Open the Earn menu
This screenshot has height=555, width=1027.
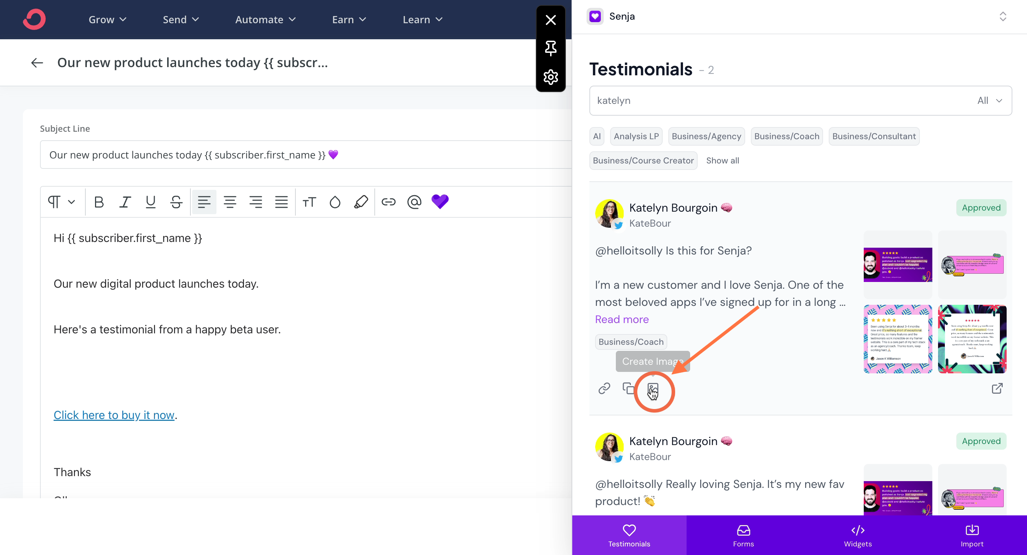[x=349, y=20]
